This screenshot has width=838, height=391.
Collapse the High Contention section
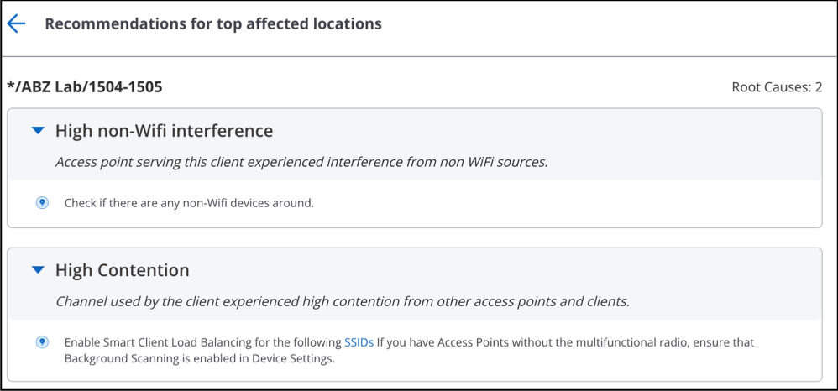38,269
